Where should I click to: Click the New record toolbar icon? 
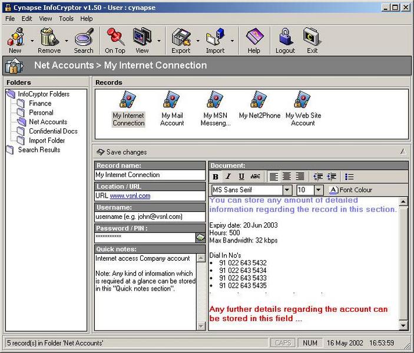[15, 37]
